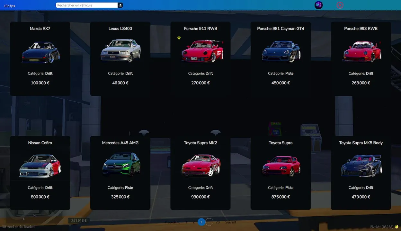Click the 800 000 € price on Nissan Cefiro
The image size is (401, 231).
[x=40, y=197]
